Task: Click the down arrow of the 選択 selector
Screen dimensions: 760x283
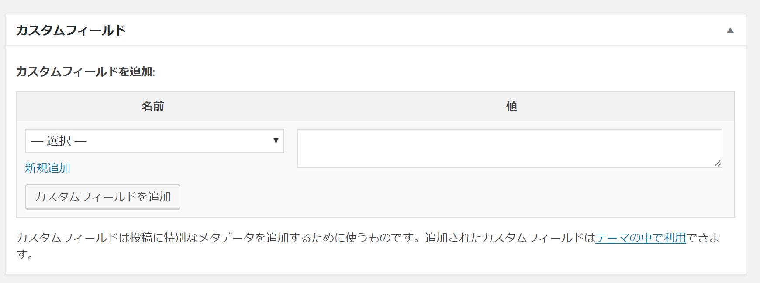Action: 276,140
